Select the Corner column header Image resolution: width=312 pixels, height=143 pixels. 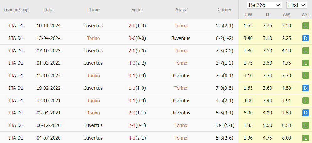click(x=225, y=9)
